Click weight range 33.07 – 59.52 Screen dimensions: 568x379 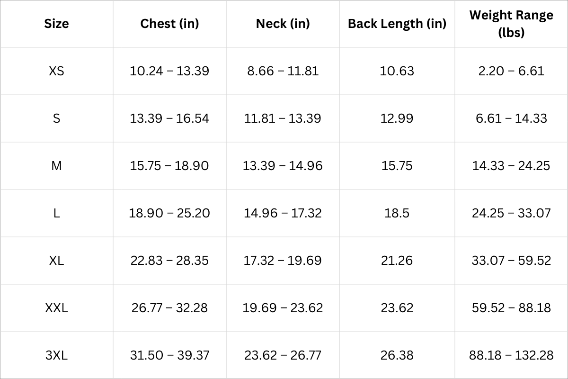tap(511, 261)
